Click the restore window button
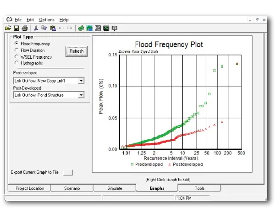Viewport: 275px width, 220px height. 257,20
